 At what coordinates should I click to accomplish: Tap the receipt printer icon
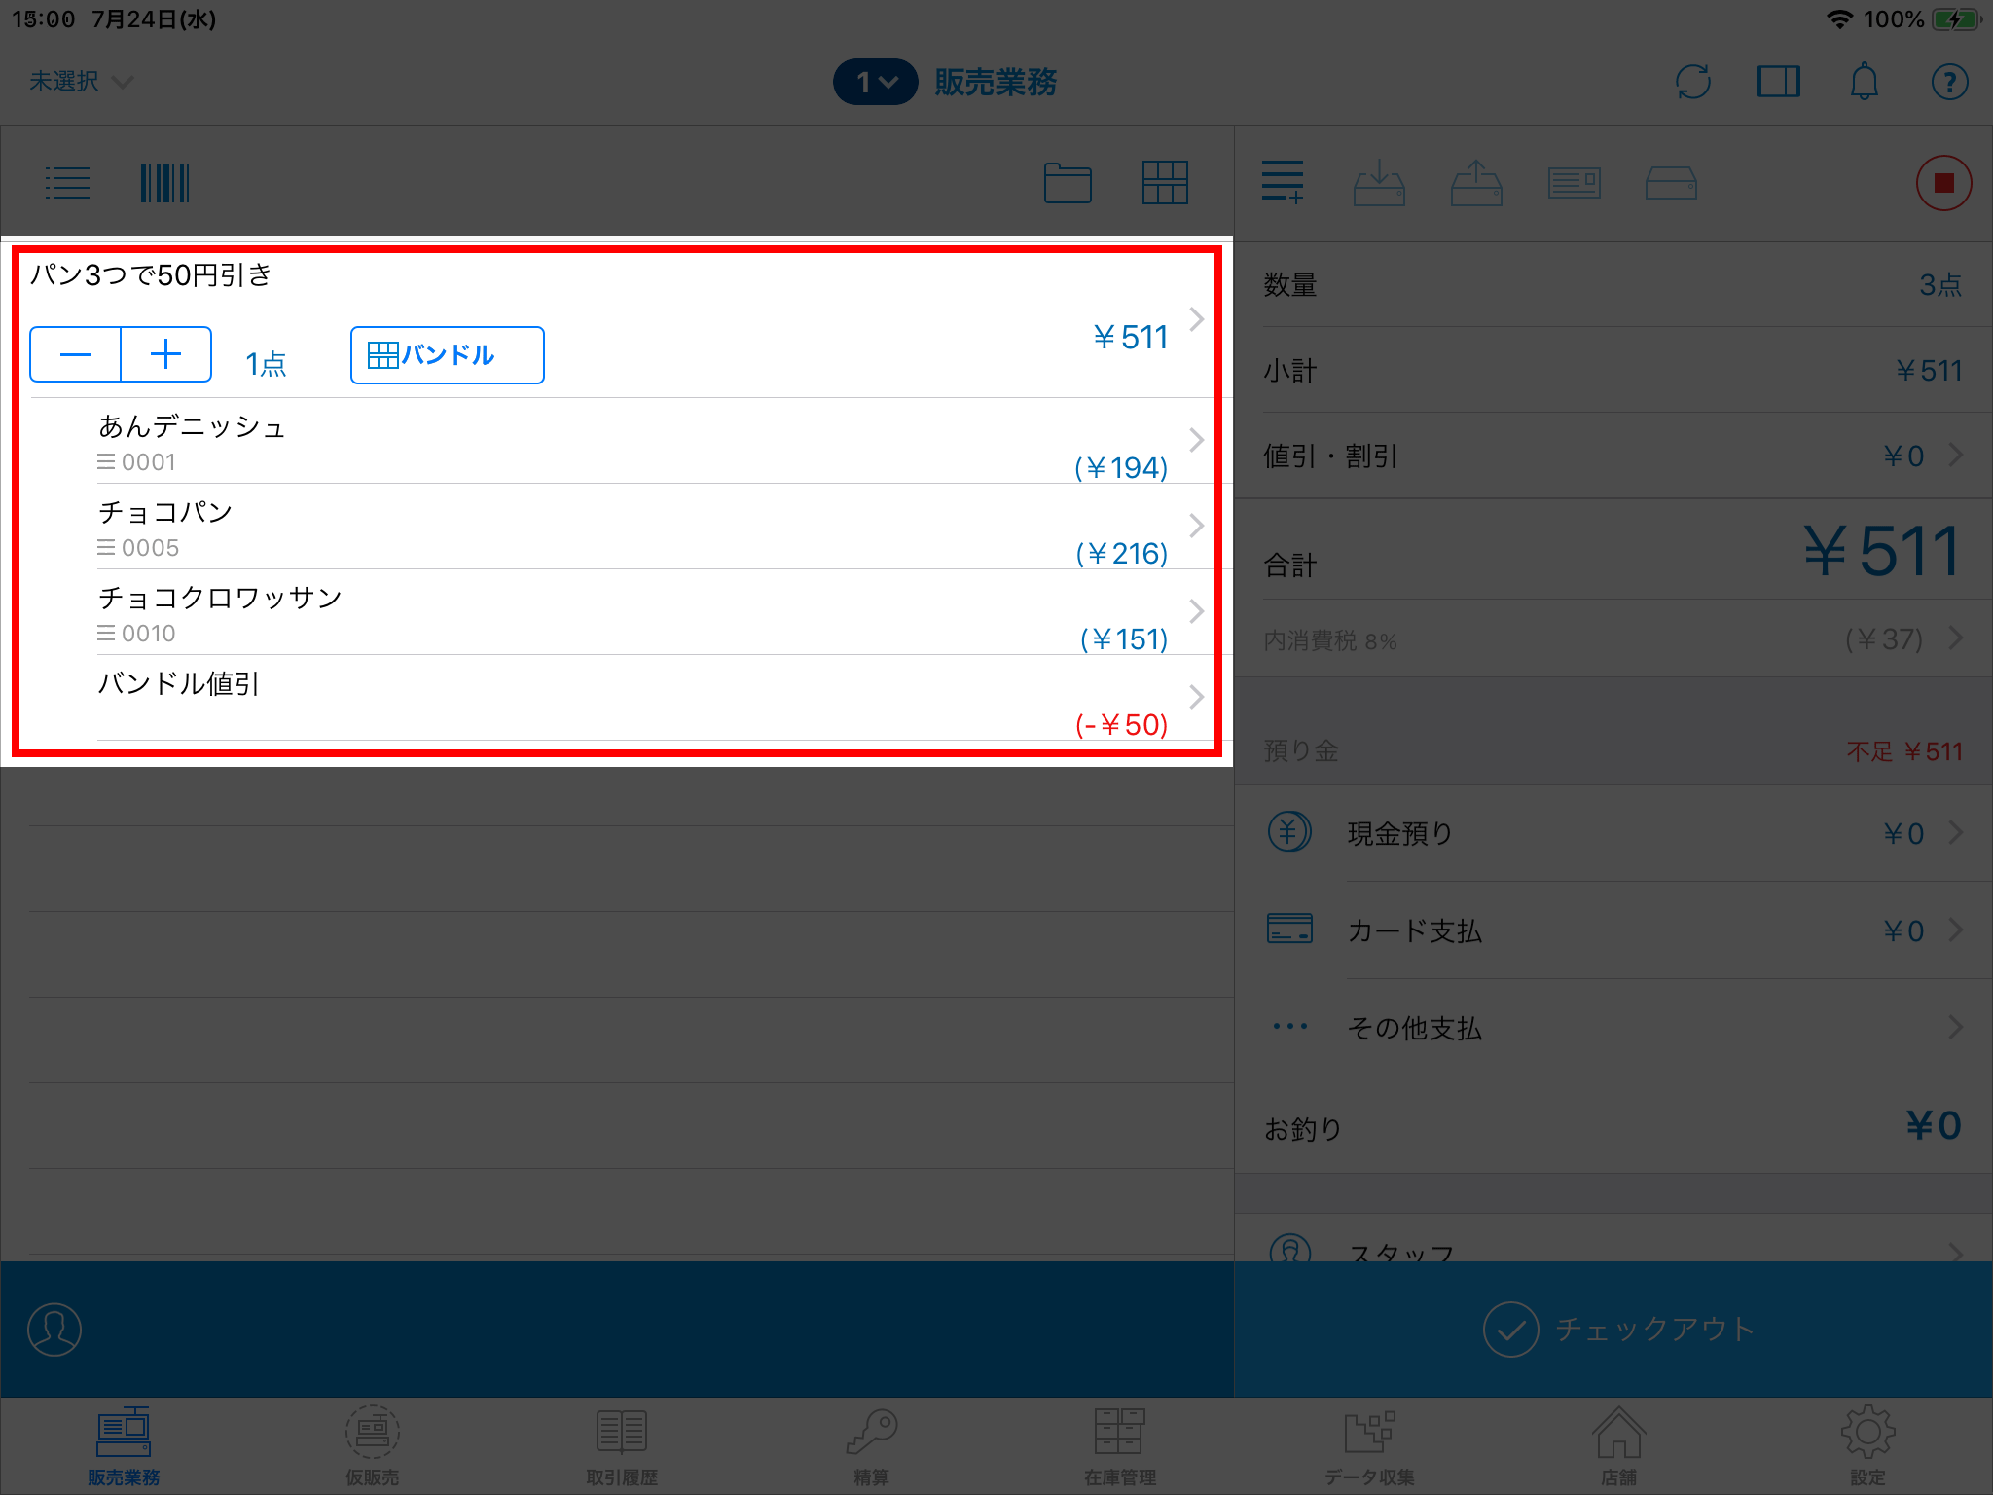click(1575, 183)
